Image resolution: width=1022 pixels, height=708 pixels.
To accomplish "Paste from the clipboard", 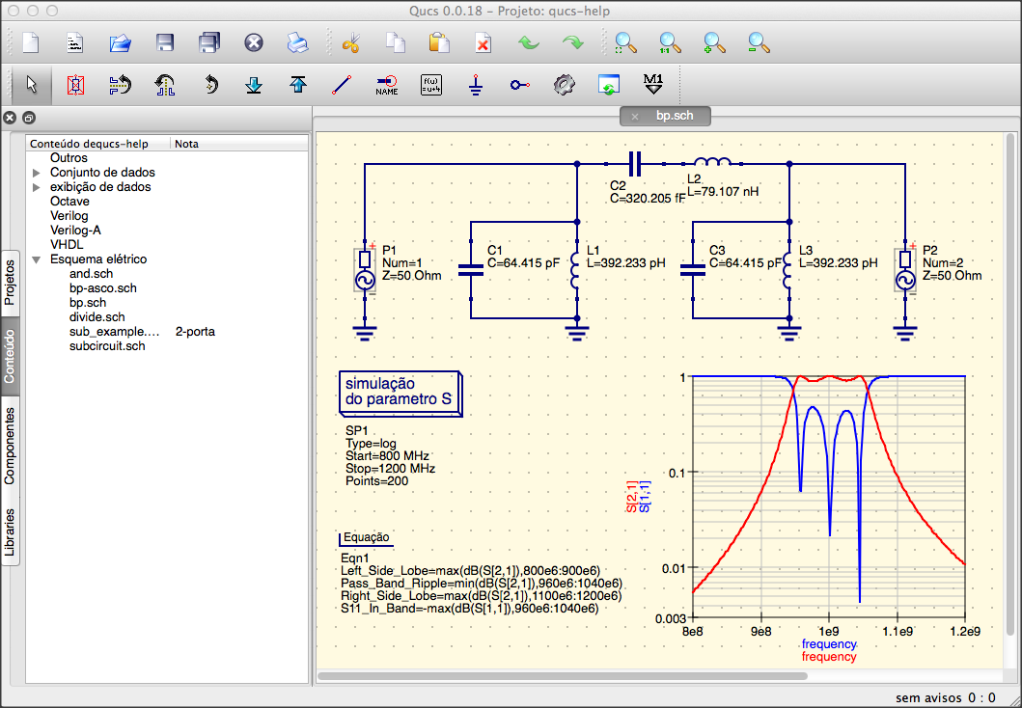I will point(439,43).
